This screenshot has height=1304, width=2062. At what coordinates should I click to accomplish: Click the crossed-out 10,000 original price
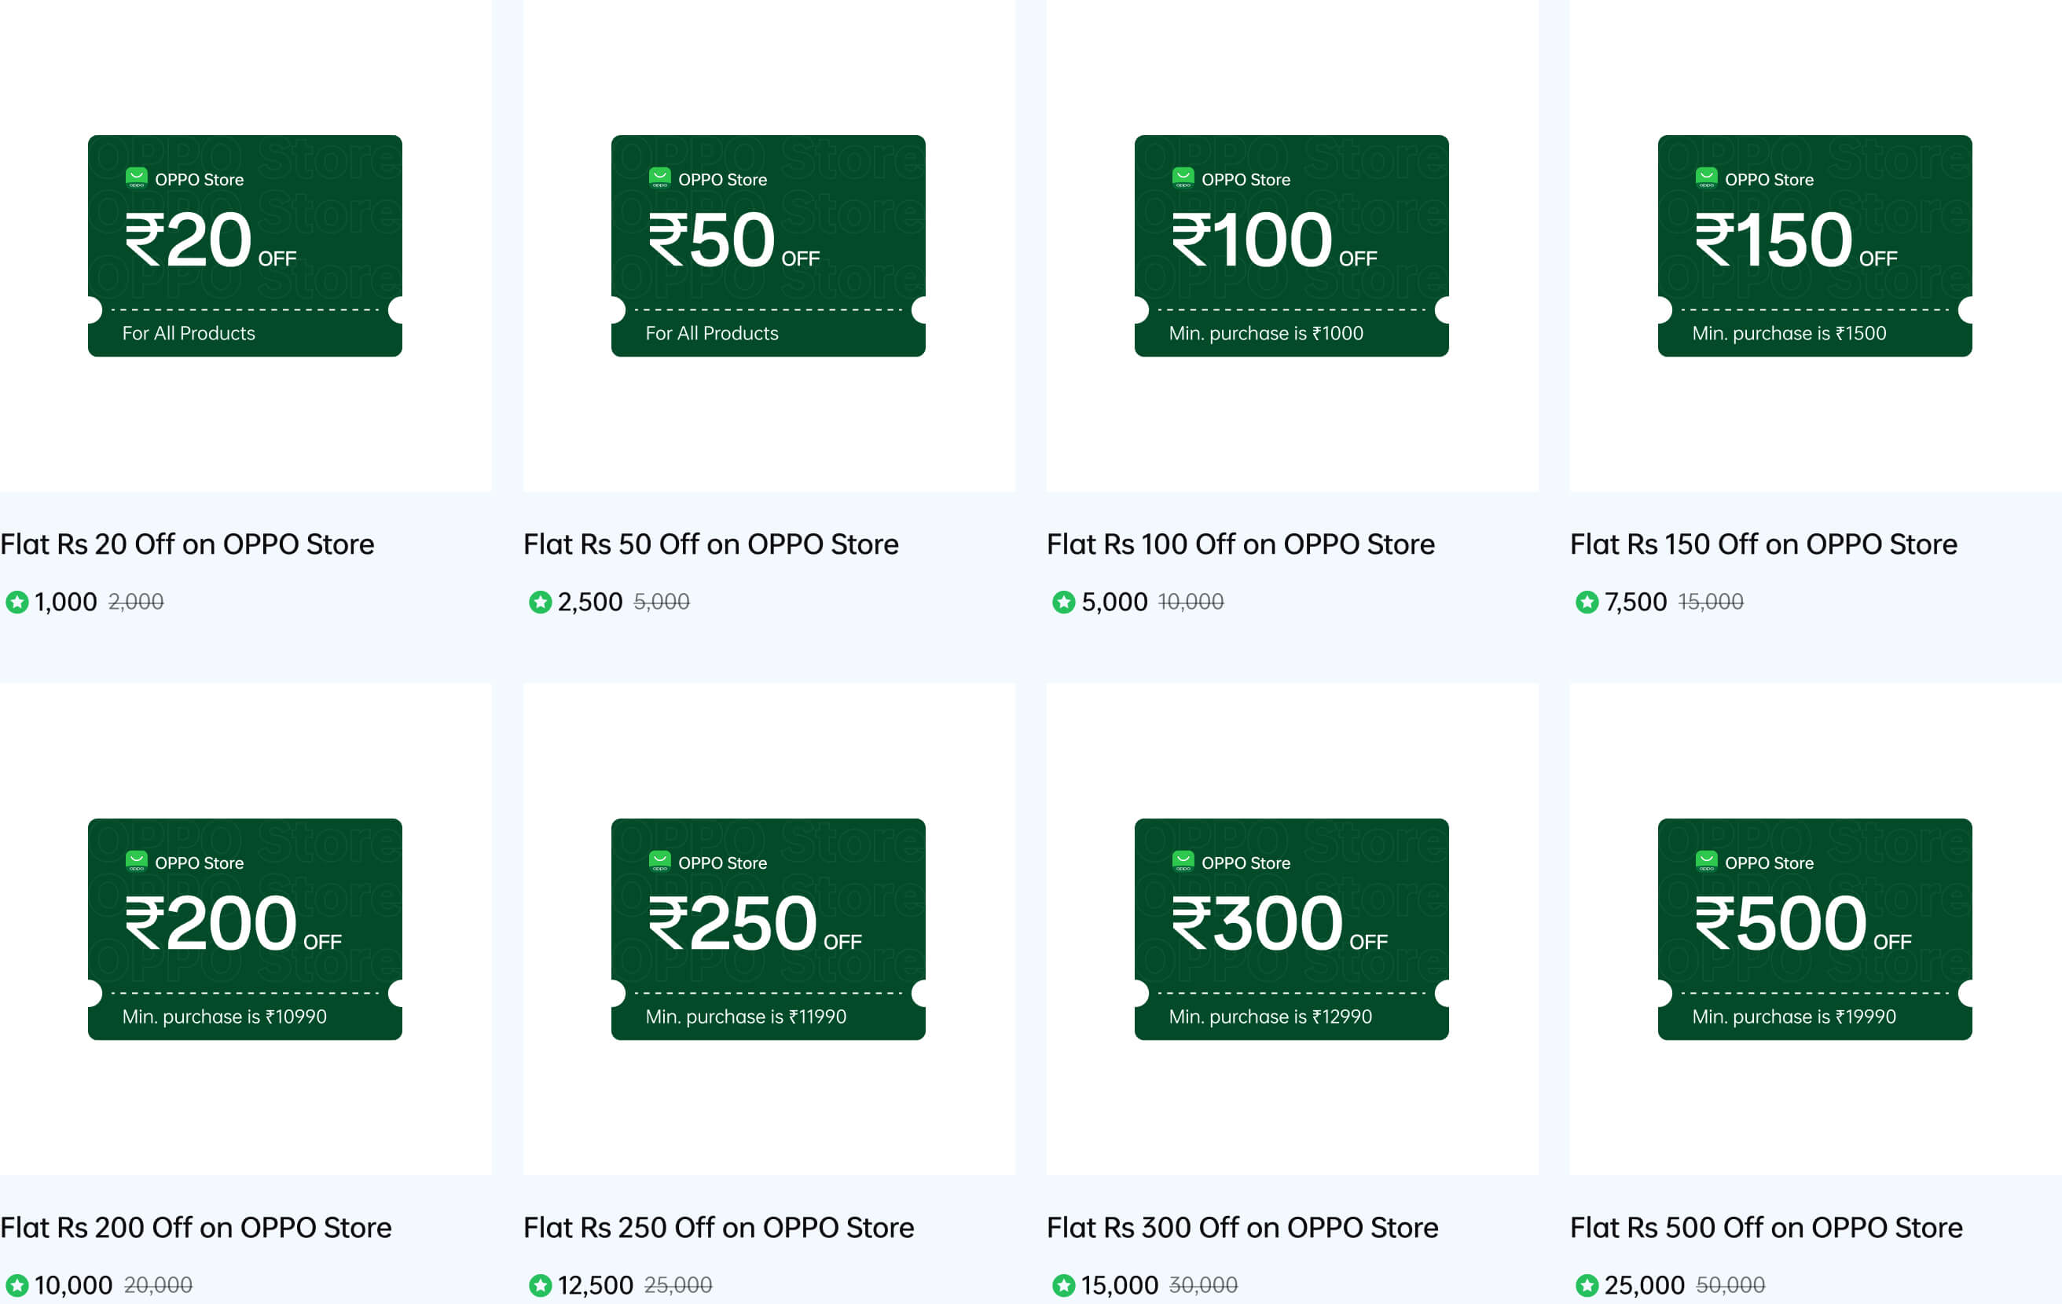1191,602
